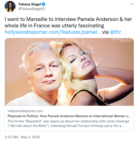Image resolution: width=137 pixels, height=141 pixels.
Task: Open the @thr mention
Action: pos(116,32)
